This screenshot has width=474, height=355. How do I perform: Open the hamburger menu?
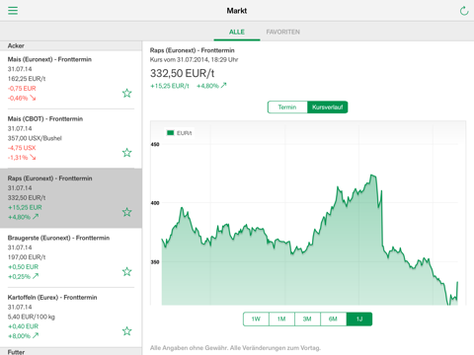13,11
